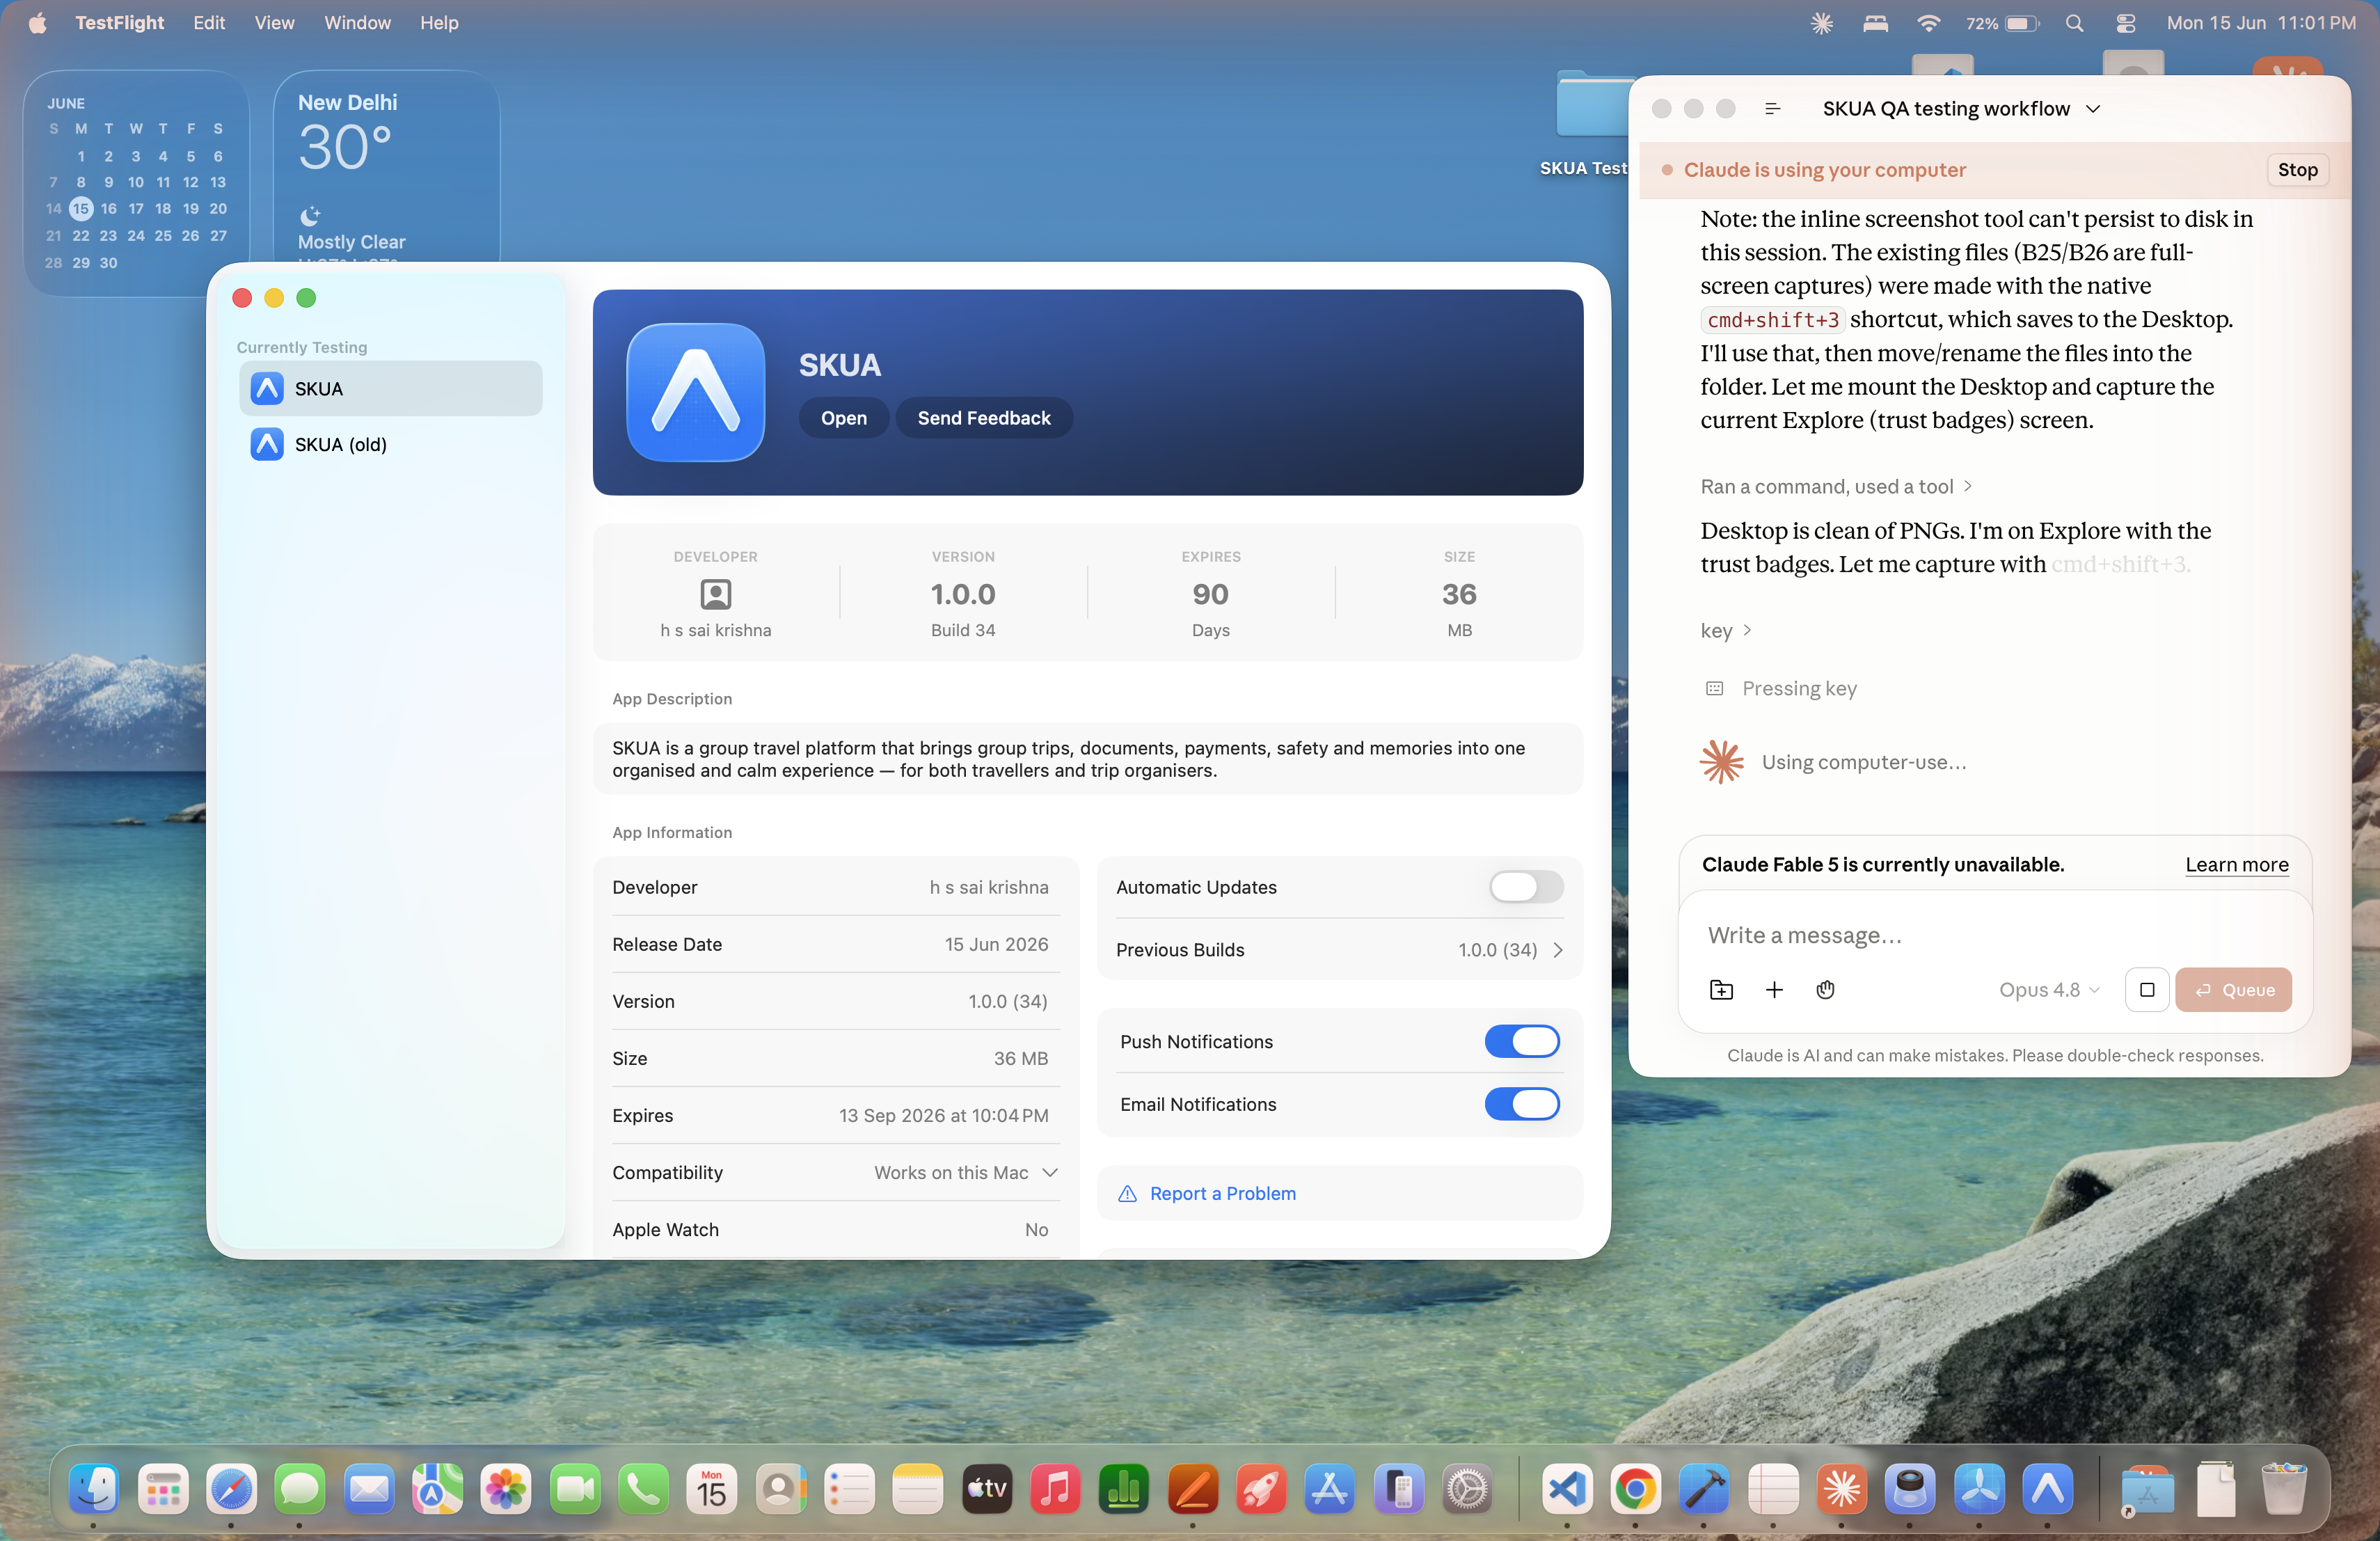Screen dimensions: 2380x1541
Task: Open Control Center from the menu bar
Action: [x=2125, y=22]
